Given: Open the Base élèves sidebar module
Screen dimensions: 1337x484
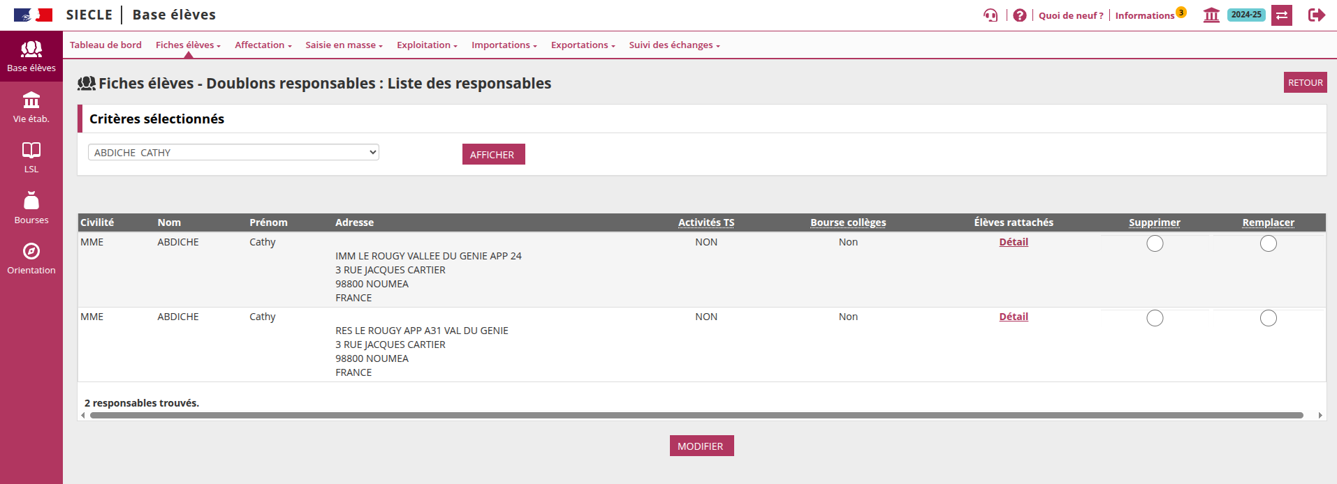Looking at the screenshot, I should click(31, 56).
